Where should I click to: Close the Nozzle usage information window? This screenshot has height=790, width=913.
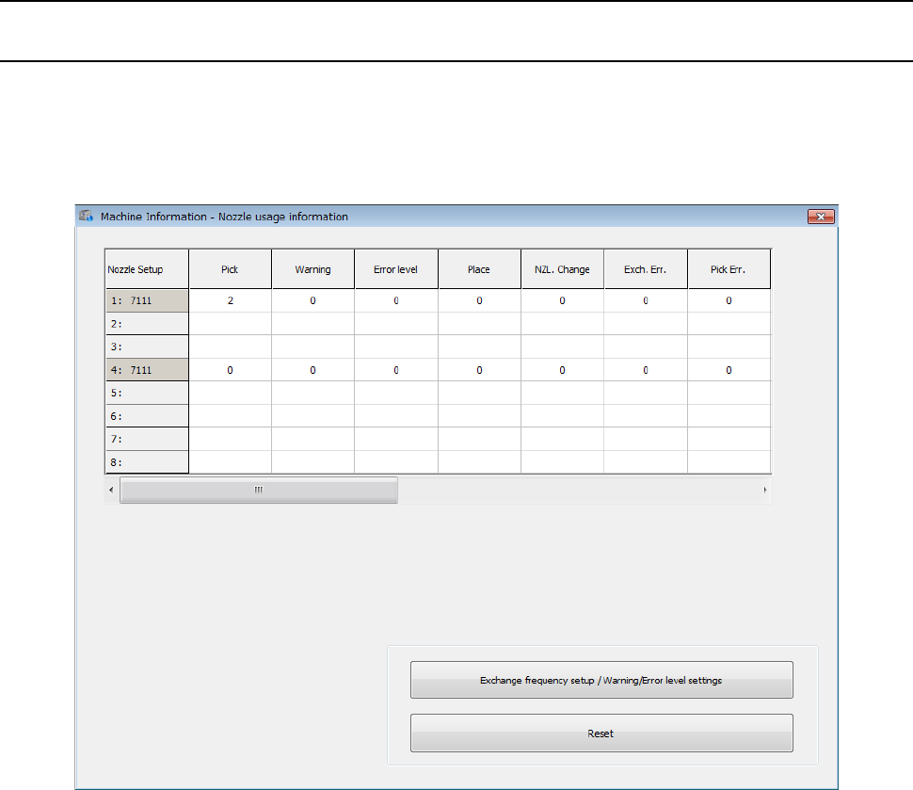point(821,217)
